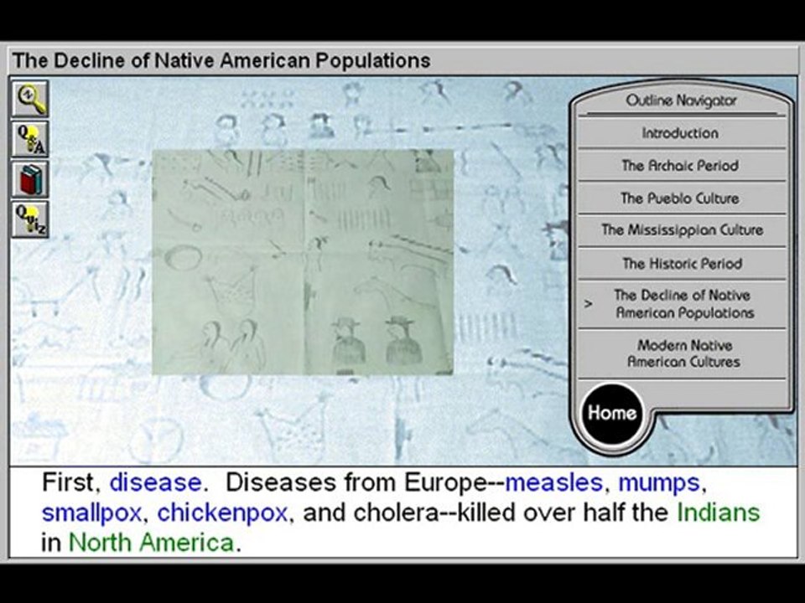Go to Modern Native American Cultures
805x603 pixels.
[681, 353]
